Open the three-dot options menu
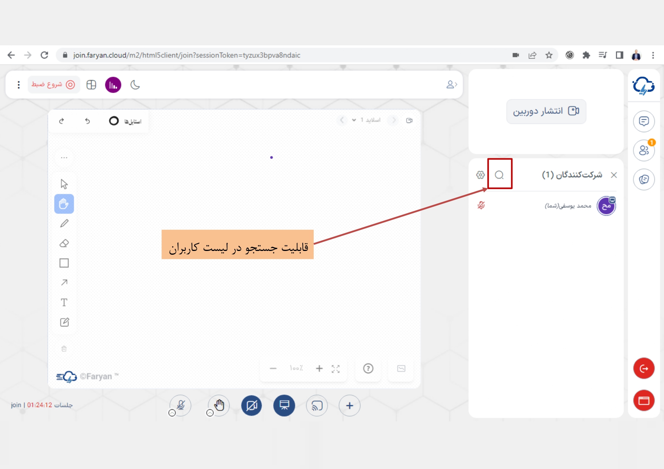The image size is (664, 469). pyautogui.click(x=19, y=85)
